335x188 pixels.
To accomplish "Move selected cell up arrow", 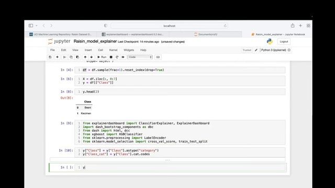I will tap(85, 57).
